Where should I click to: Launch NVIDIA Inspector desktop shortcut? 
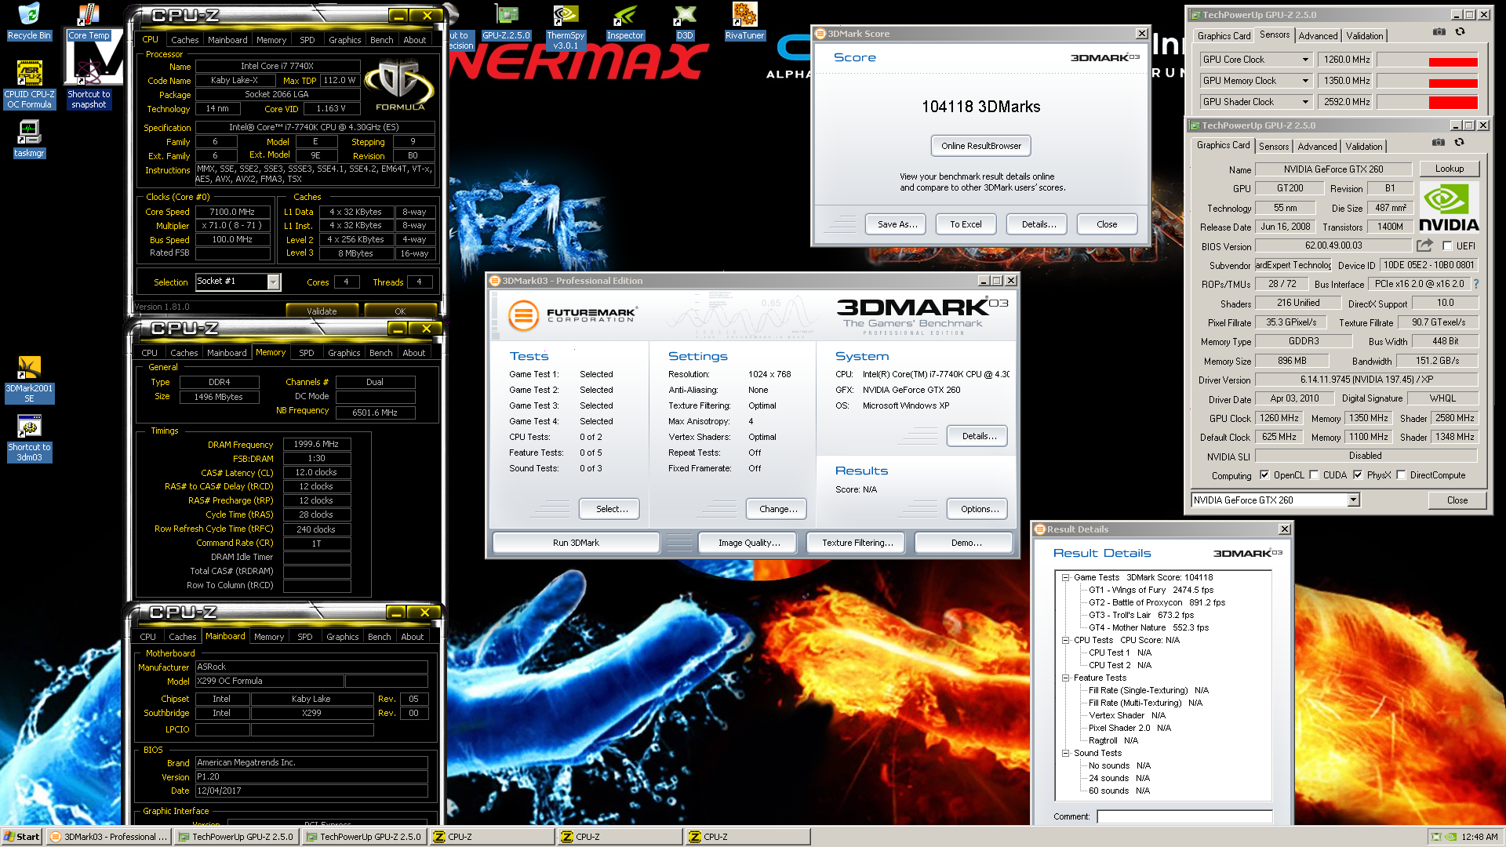625,22
